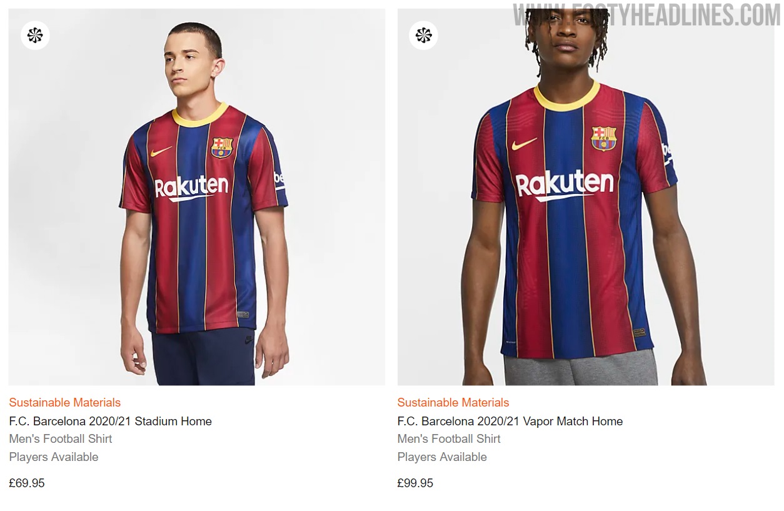Click the sustainability pinwheel icon on Stadium Home card
Viewport: 784px width, 511px height.
35,36
